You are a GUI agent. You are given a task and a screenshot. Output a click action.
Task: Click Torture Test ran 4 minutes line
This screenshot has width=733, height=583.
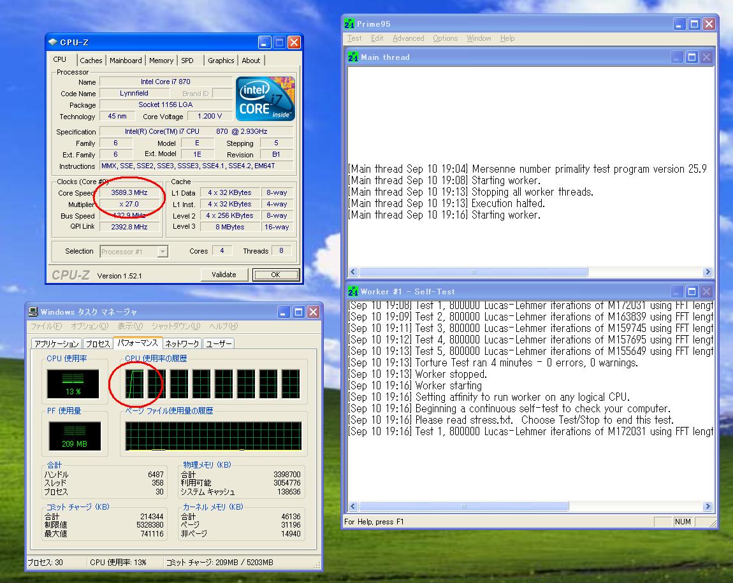click(493, 363)
